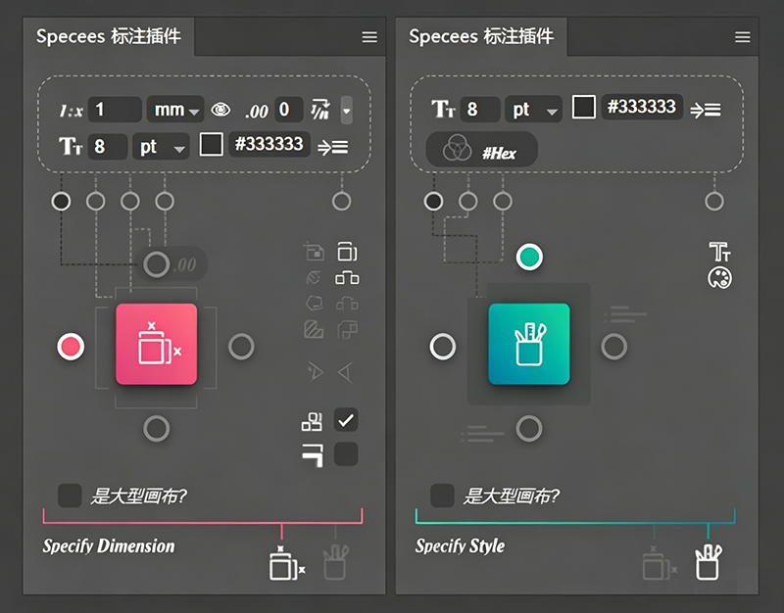Image resolution: width=784 pixels, height=613 pixels.
Task: Switch to dimension mode in left footer
Action: 286,563
